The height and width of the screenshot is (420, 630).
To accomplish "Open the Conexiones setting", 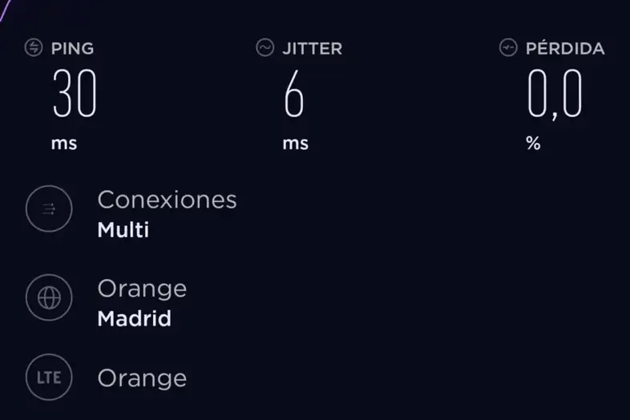I will (x=167, y=200).
